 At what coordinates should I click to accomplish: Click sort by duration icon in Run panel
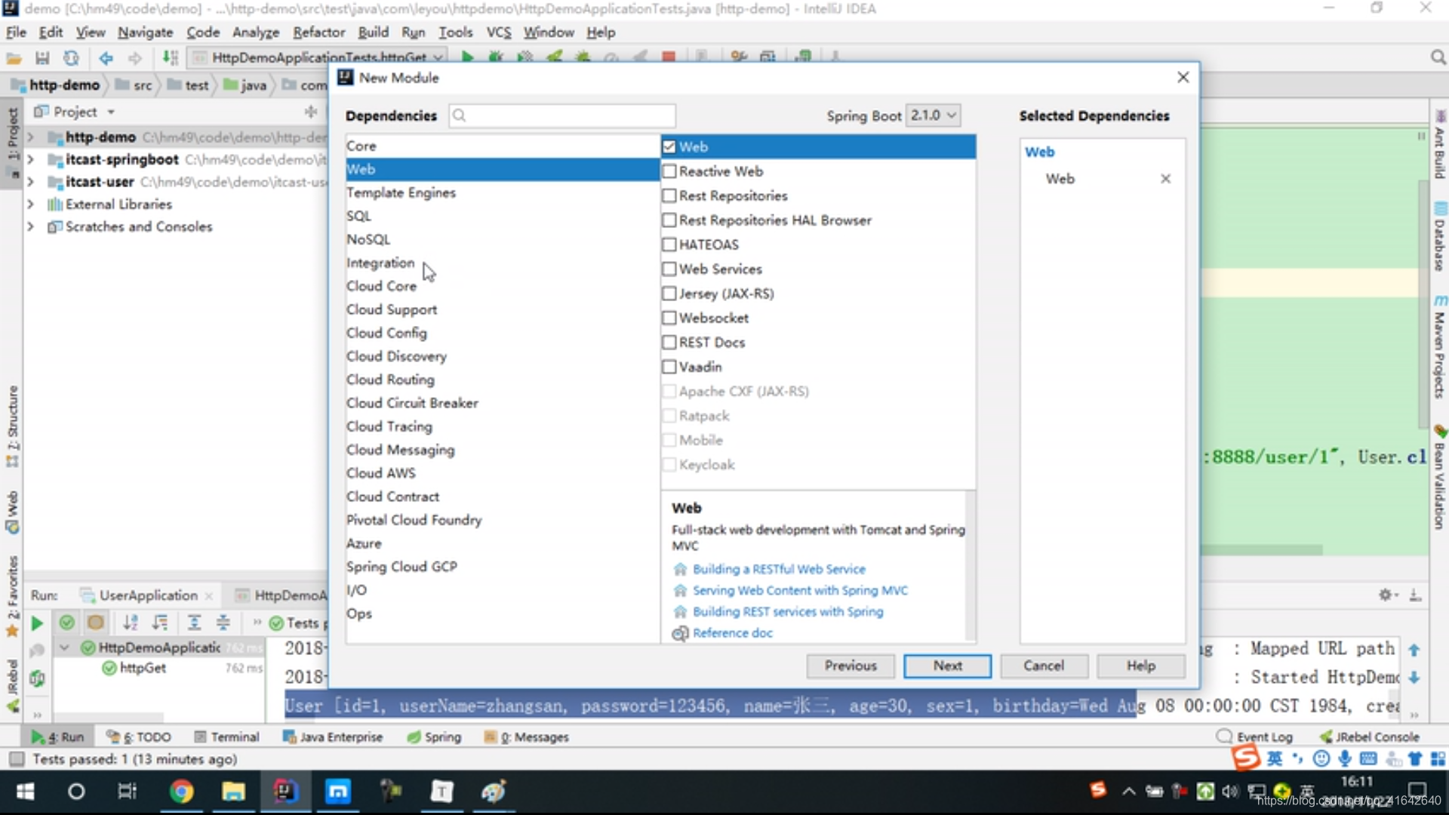click(160, 623)
